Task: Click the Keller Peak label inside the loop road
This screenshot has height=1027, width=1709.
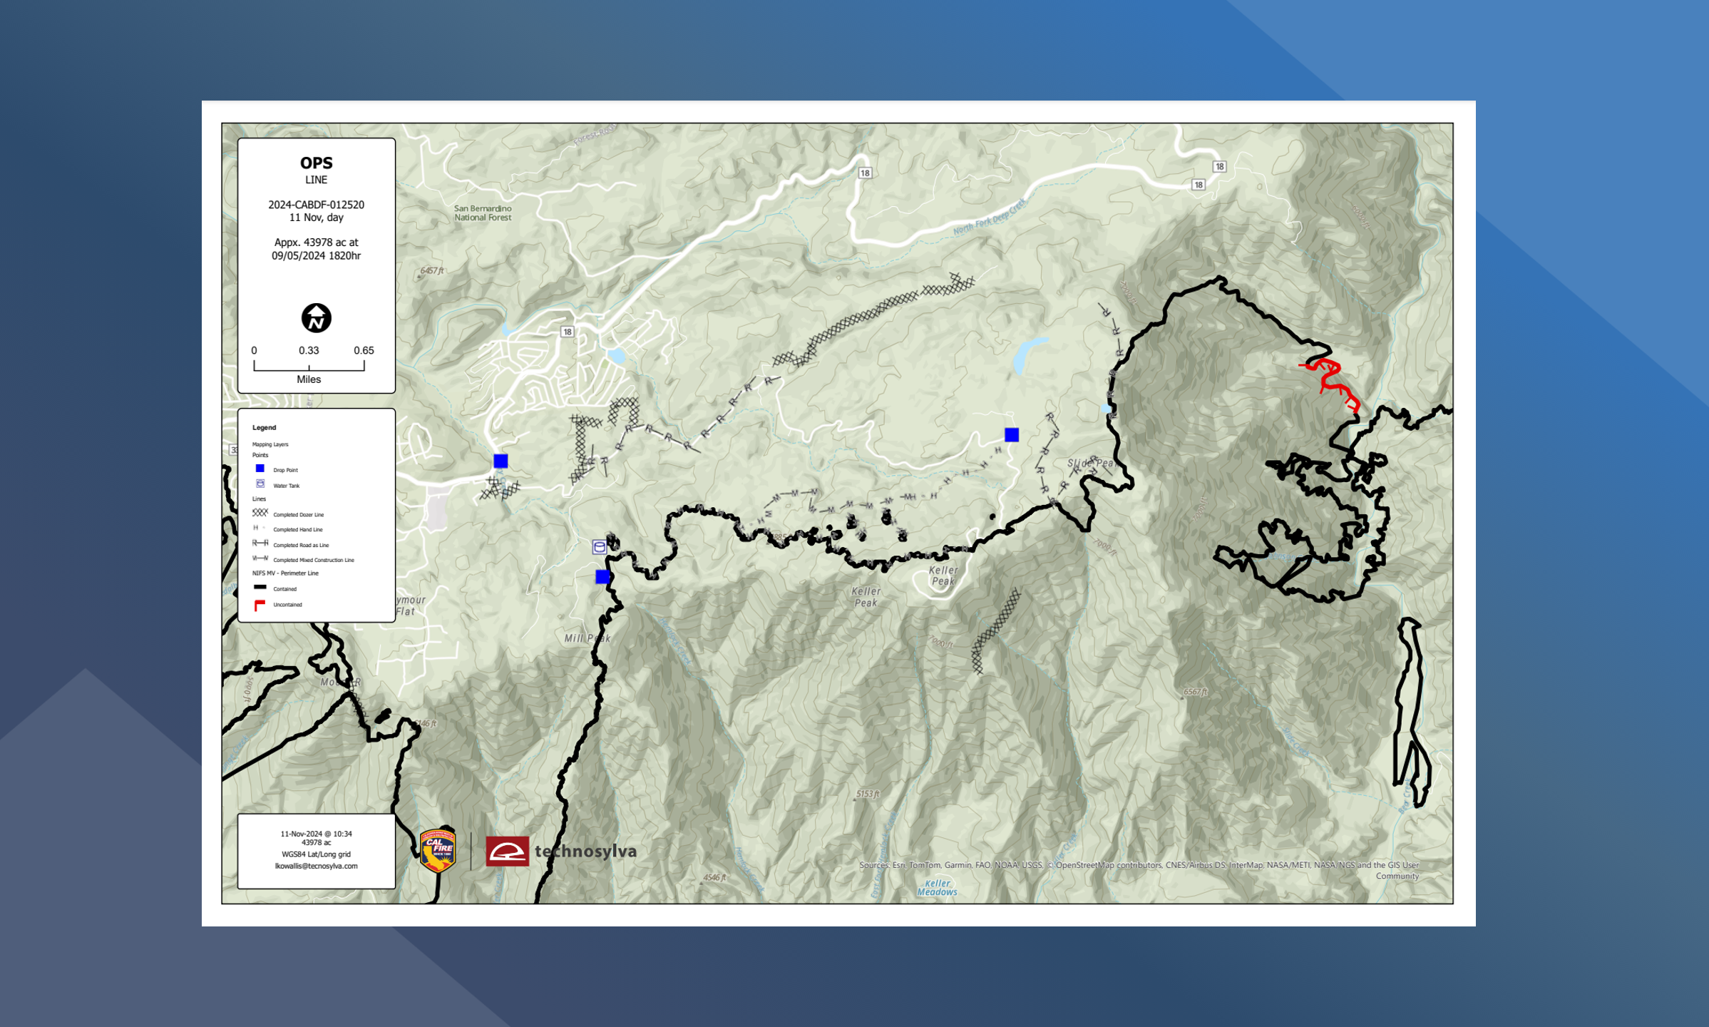Action: 943,576
